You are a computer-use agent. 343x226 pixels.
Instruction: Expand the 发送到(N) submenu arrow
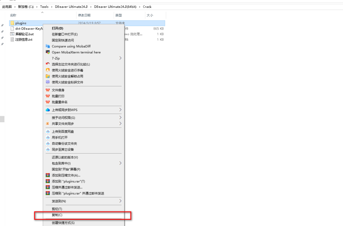click(x=120, y=201)
